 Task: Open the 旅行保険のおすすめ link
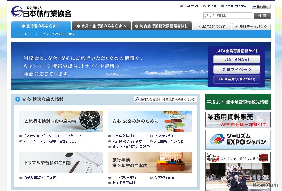coord(127,141)
